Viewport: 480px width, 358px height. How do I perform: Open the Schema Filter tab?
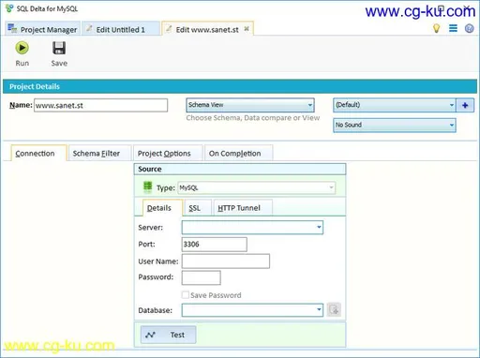pyautogui.click(x=99, y=153)
